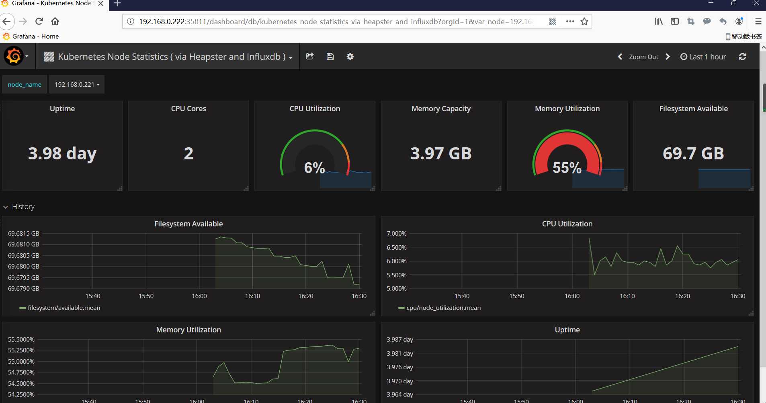This screenshot has height=403, width=766.
Task: Click the Filesystem Available stat panel title
Action: (693, 109)
